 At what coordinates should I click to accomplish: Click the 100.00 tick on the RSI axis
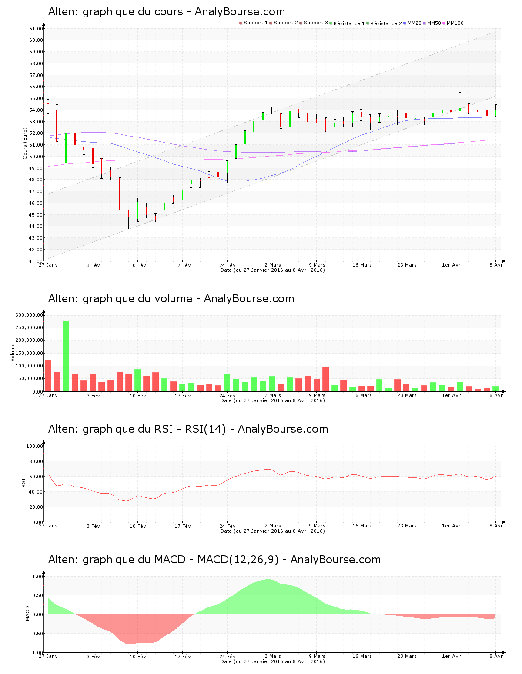point(34,446)
